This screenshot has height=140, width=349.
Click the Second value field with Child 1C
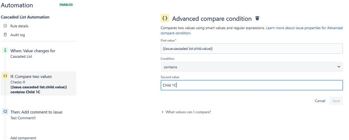(252, 85)
